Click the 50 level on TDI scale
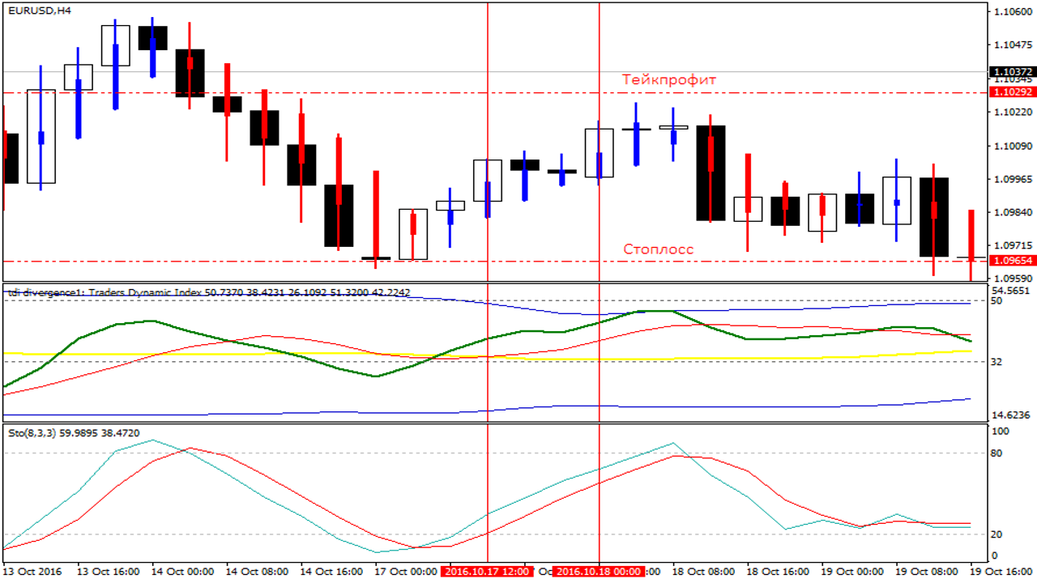 click(x=997, y=300)
